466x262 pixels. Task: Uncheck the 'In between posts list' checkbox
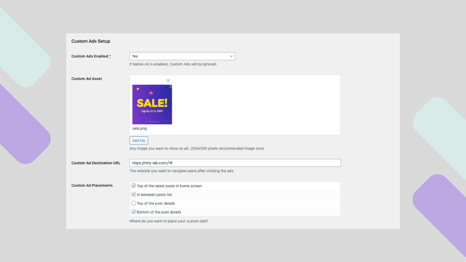(x=134, y=195)
